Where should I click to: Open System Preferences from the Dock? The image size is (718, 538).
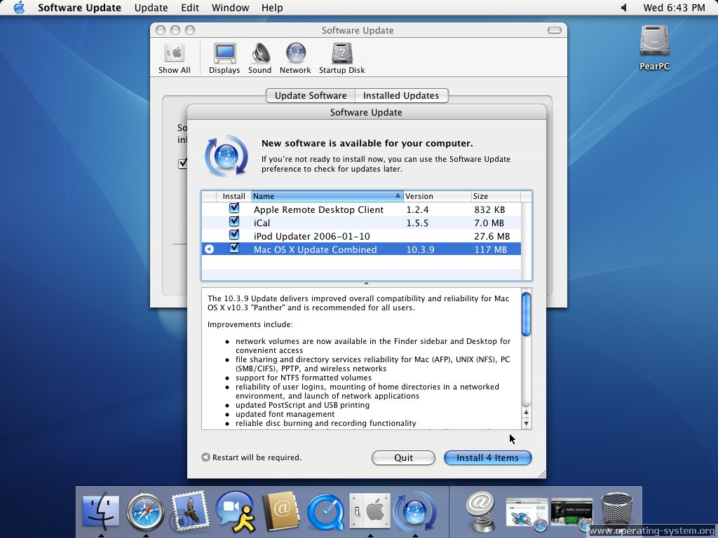coord(370,511)
